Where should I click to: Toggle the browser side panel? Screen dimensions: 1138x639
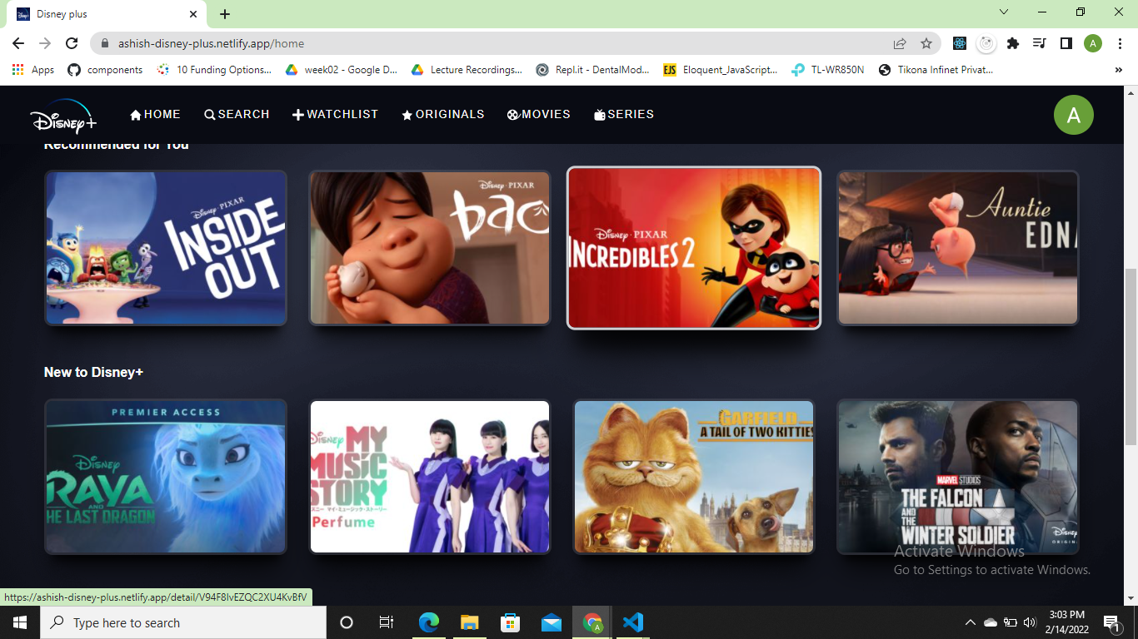(1066, 43)
